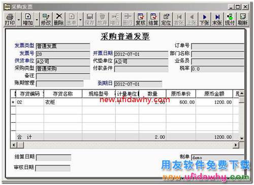Screen dimensions: 254x185
Task: Select the cell with code 02
Action: click(x=30, y=102)
